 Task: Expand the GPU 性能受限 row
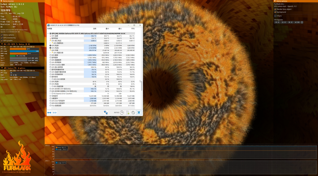click(x=50, y=86)
